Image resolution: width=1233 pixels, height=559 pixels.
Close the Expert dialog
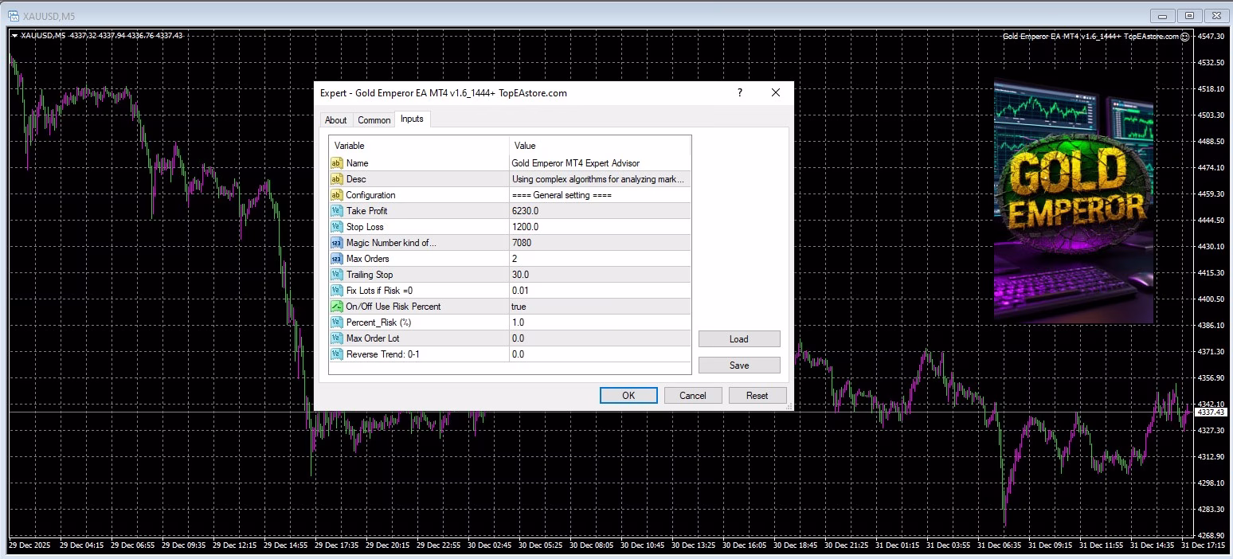tap(776, 93)
